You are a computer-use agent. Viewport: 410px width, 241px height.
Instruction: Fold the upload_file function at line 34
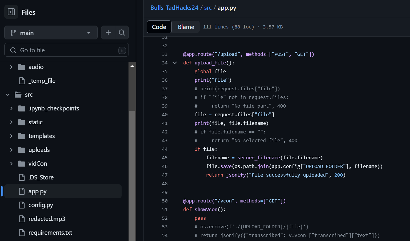[x=175, y=63]
